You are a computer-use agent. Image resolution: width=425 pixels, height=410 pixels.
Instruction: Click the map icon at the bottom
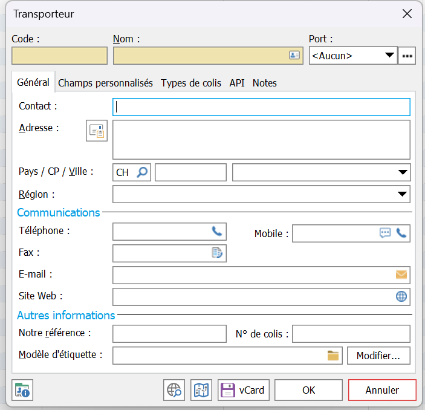coord(201,391)
